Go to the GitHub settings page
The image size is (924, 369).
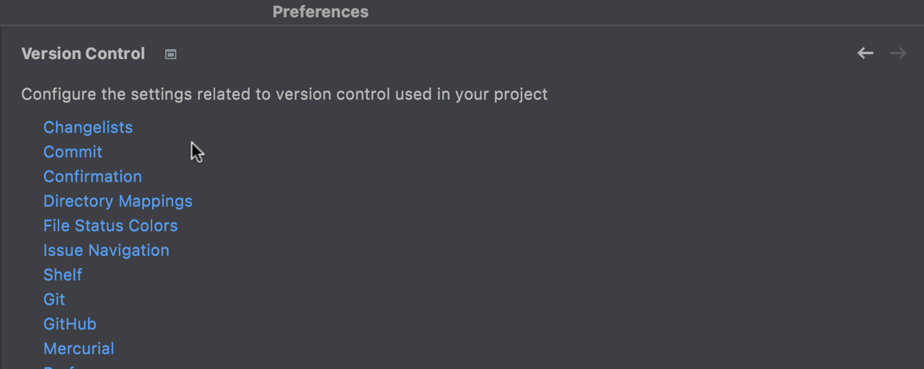(x=70, y=324)
